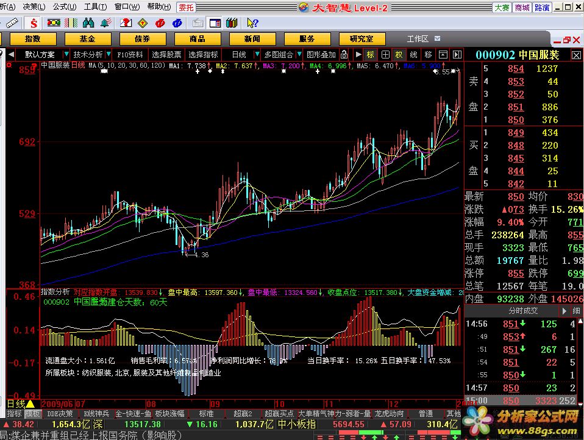Image resolution: width=584 pixels, height=440 pixels.
Task: Open the F10资料 button
Action: tap(130, 55)
